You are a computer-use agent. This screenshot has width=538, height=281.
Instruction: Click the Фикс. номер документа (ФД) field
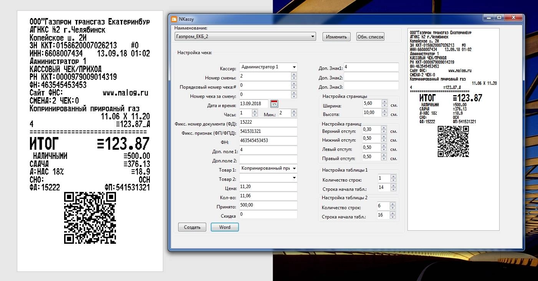click(268, 122)
